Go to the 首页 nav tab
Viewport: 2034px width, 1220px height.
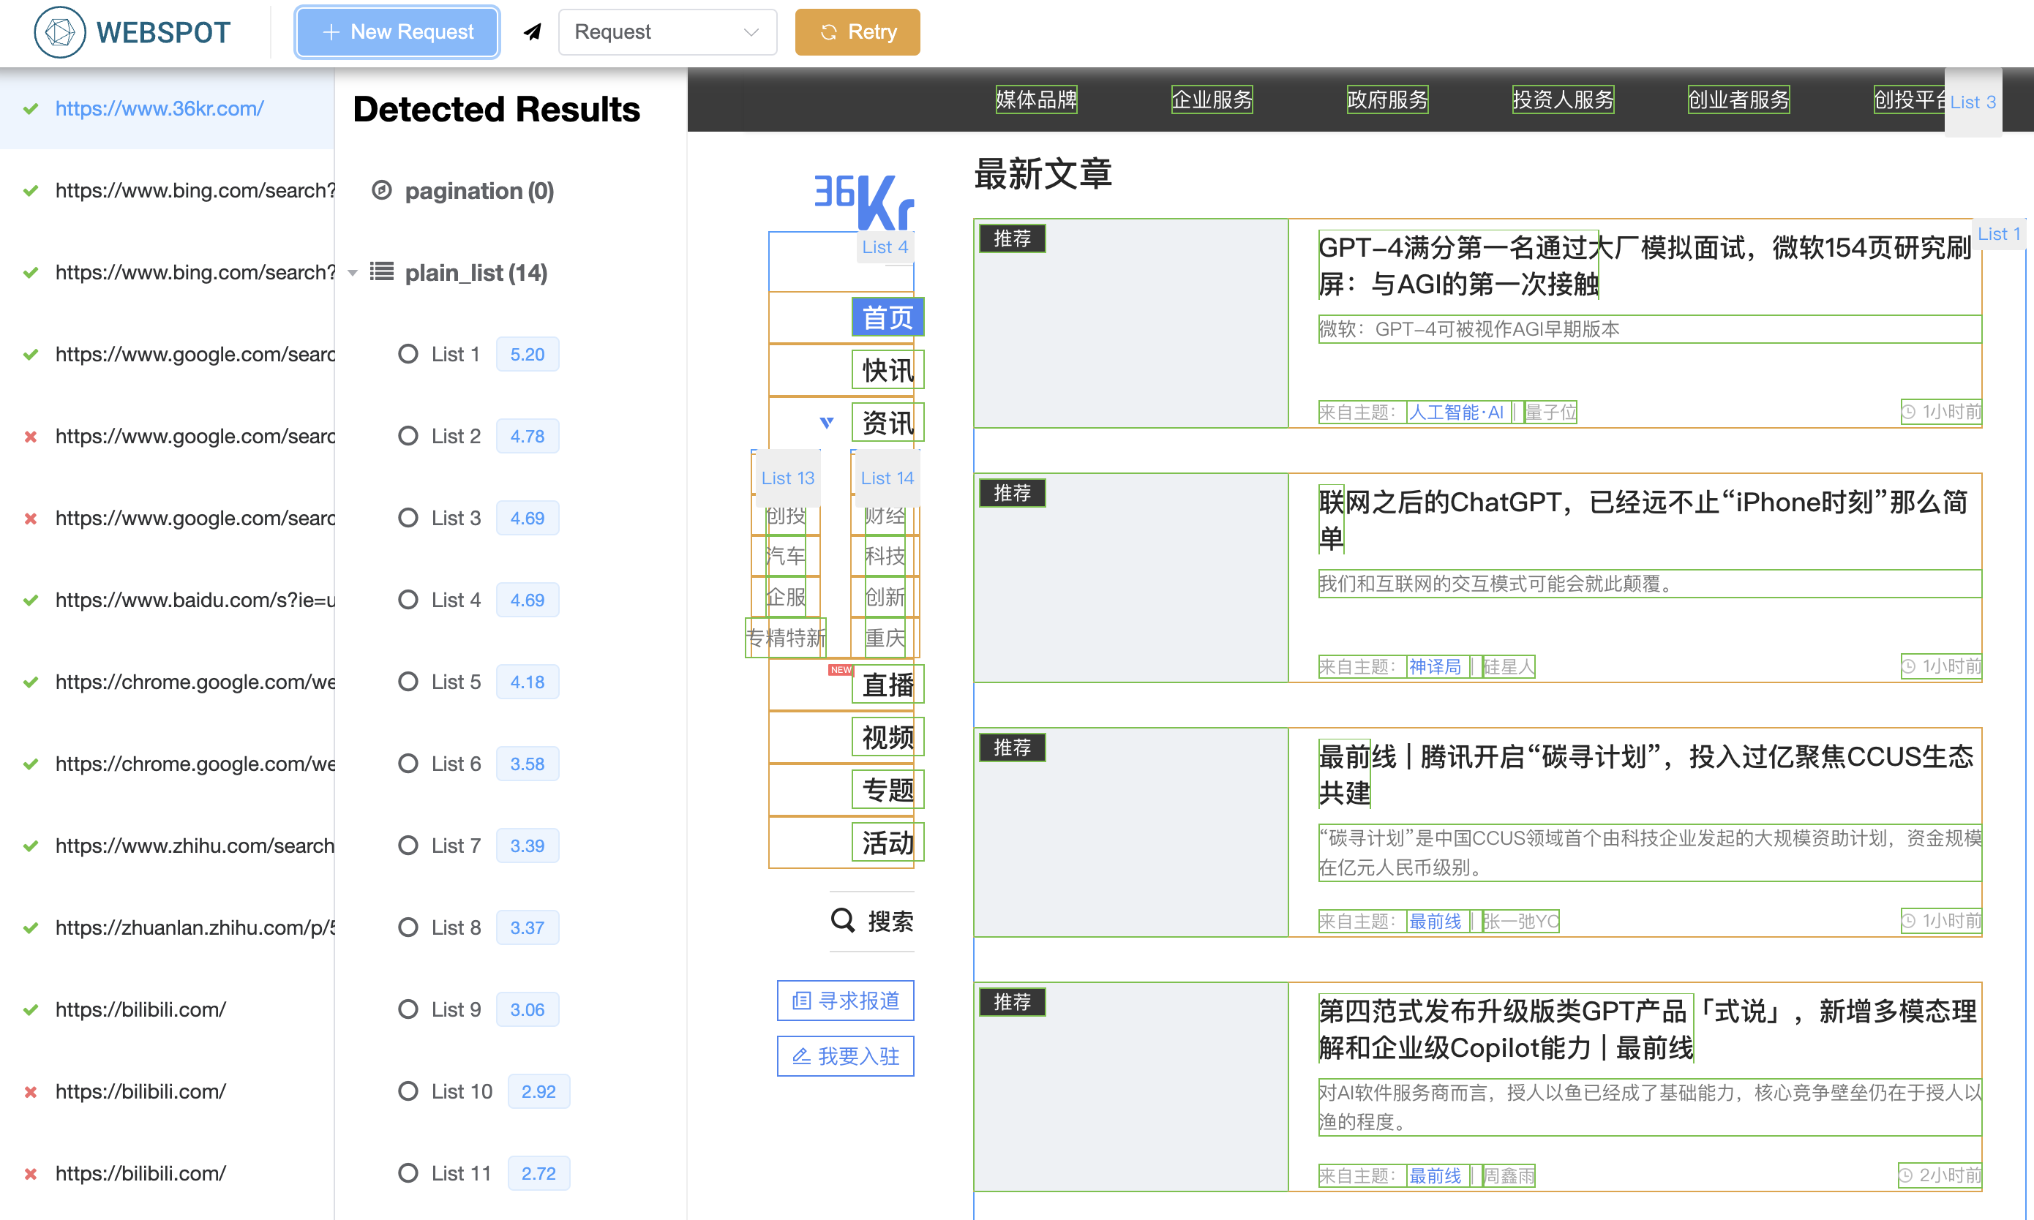[x=888, y=317]
